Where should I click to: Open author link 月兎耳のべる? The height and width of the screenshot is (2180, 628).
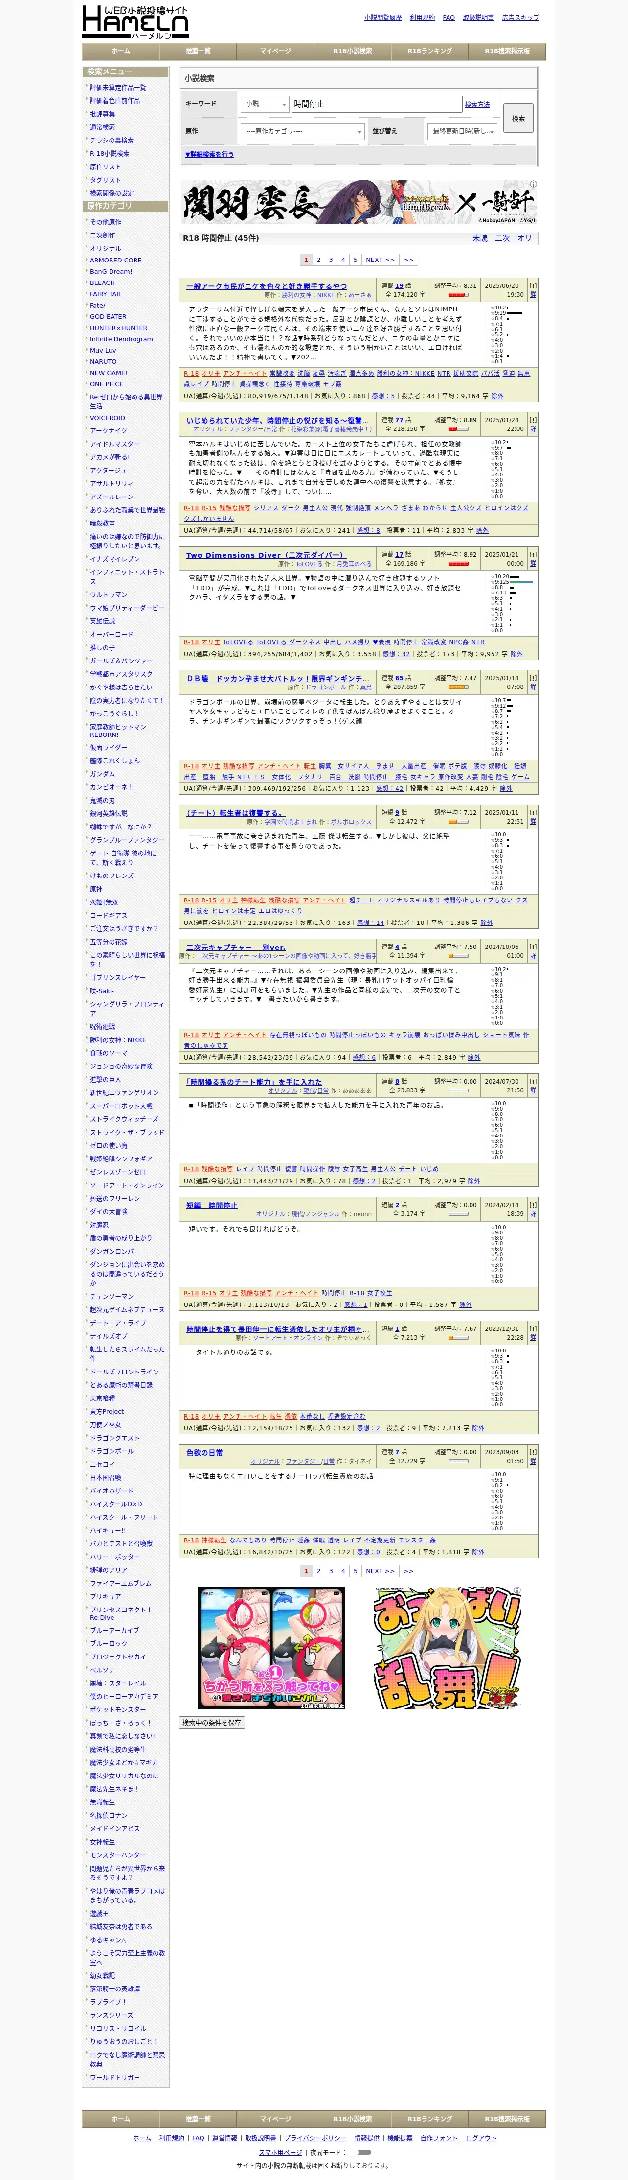[x=354, y=565]
